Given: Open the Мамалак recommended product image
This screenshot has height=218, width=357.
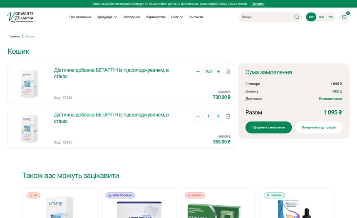Looking at the screenshot, I should 295,209.
